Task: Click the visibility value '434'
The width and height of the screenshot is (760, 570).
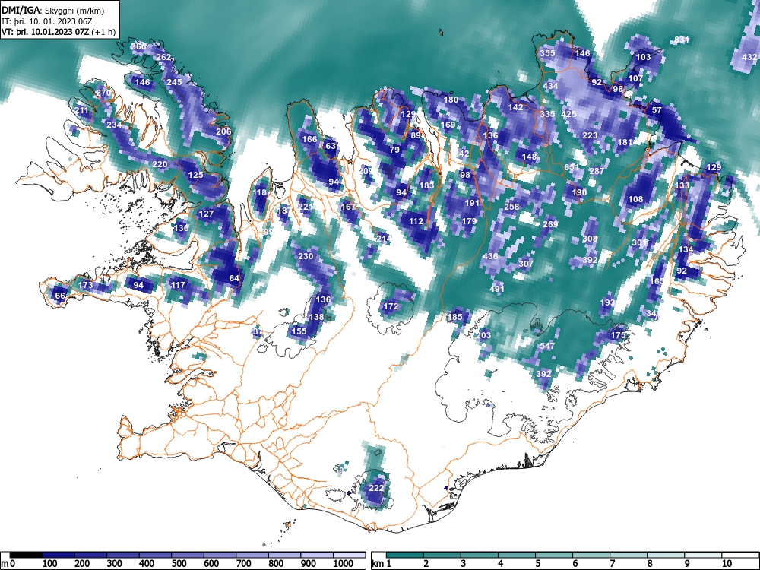Action: pyautogui.click(x=550, y=86)
